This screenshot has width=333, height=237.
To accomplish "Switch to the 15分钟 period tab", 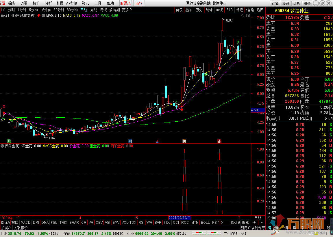I will (46, 10).
